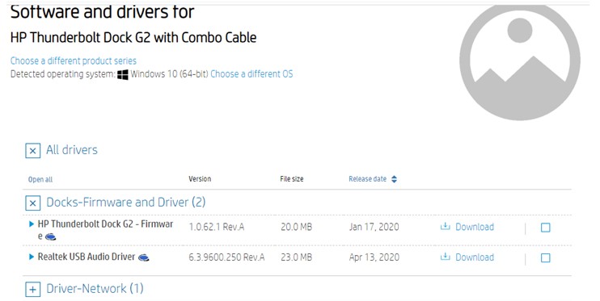600x301 pixels.
Task: Click the product image placeholder
Action: point(520,61)
